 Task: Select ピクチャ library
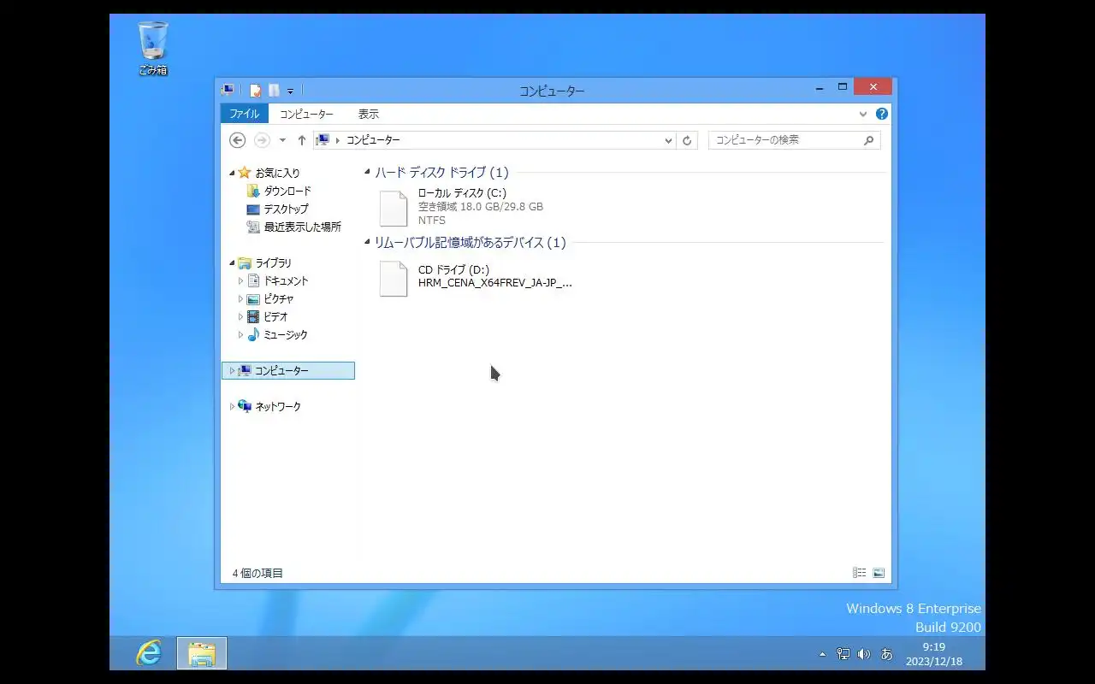point(278,299)
